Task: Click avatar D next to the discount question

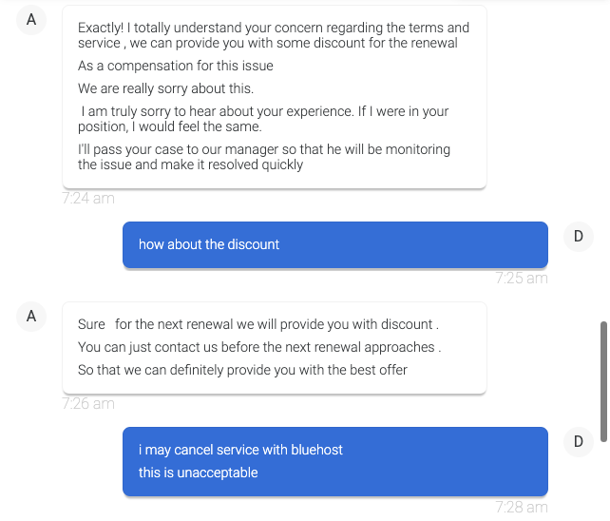Action: 578,237
